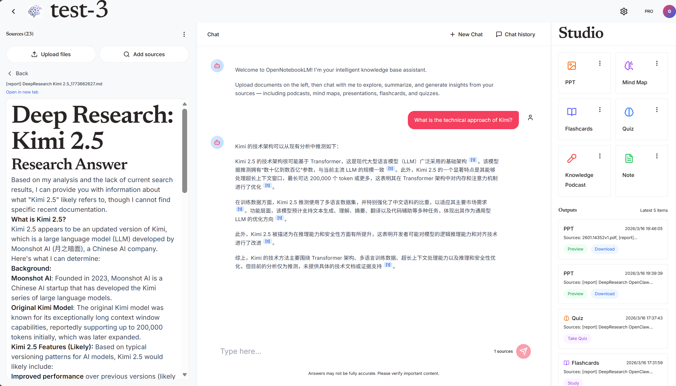676x386 pixels.
Task: Click the Add sources magnifier icon
Action: (126, 54)
